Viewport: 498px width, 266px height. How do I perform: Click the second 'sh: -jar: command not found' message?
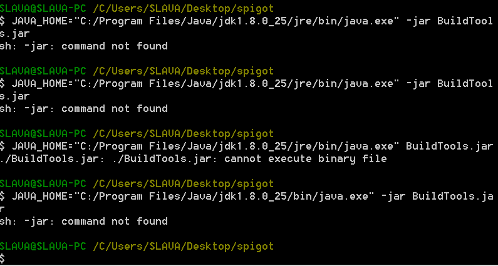tap(84, 108)
